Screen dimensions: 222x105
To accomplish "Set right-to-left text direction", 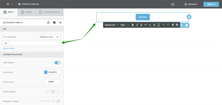I will 177,25.
